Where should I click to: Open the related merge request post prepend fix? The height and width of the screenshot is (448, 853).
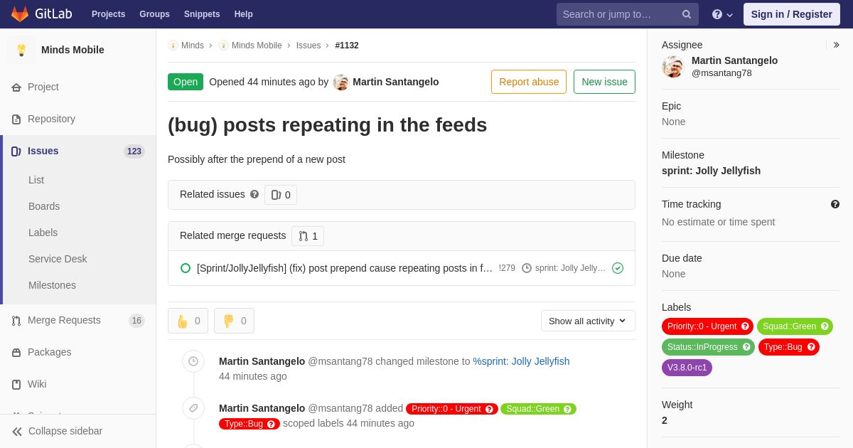tap(345, 268)
